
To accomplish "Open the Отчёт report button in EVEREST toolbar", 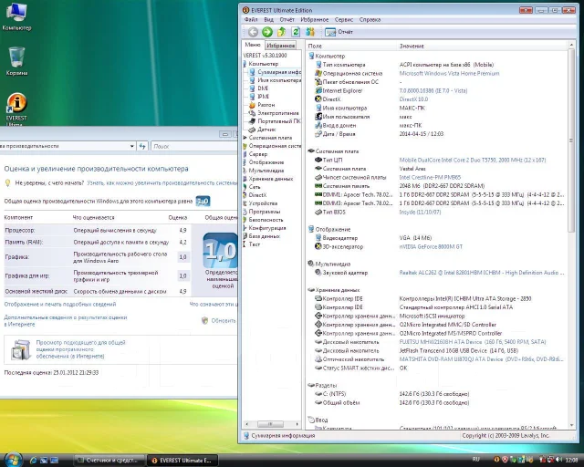I will [x=339, y=32].
